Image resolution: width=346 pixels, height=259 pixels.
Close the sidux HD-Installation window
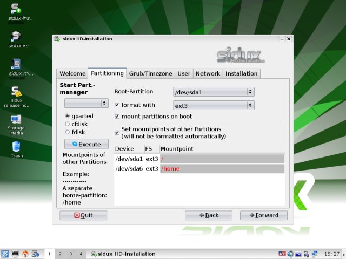(x=288, y=39)
